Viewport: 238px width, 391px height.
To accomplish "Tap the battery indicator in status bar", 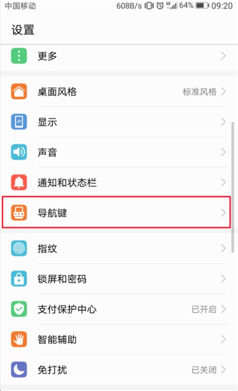I will [x=202, y=5].
